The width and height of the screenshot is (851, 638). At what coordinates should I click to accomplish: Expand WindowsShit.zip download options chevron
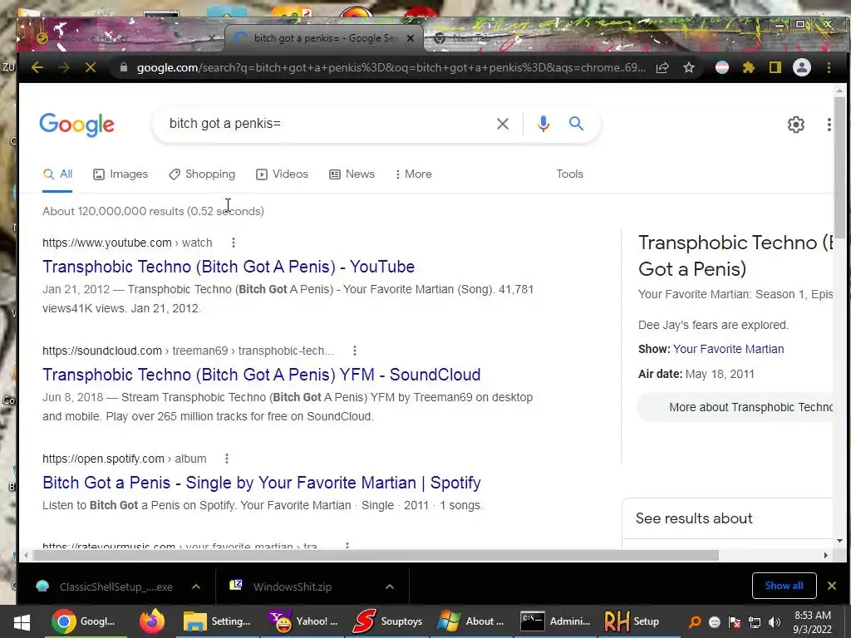(389, 586)
